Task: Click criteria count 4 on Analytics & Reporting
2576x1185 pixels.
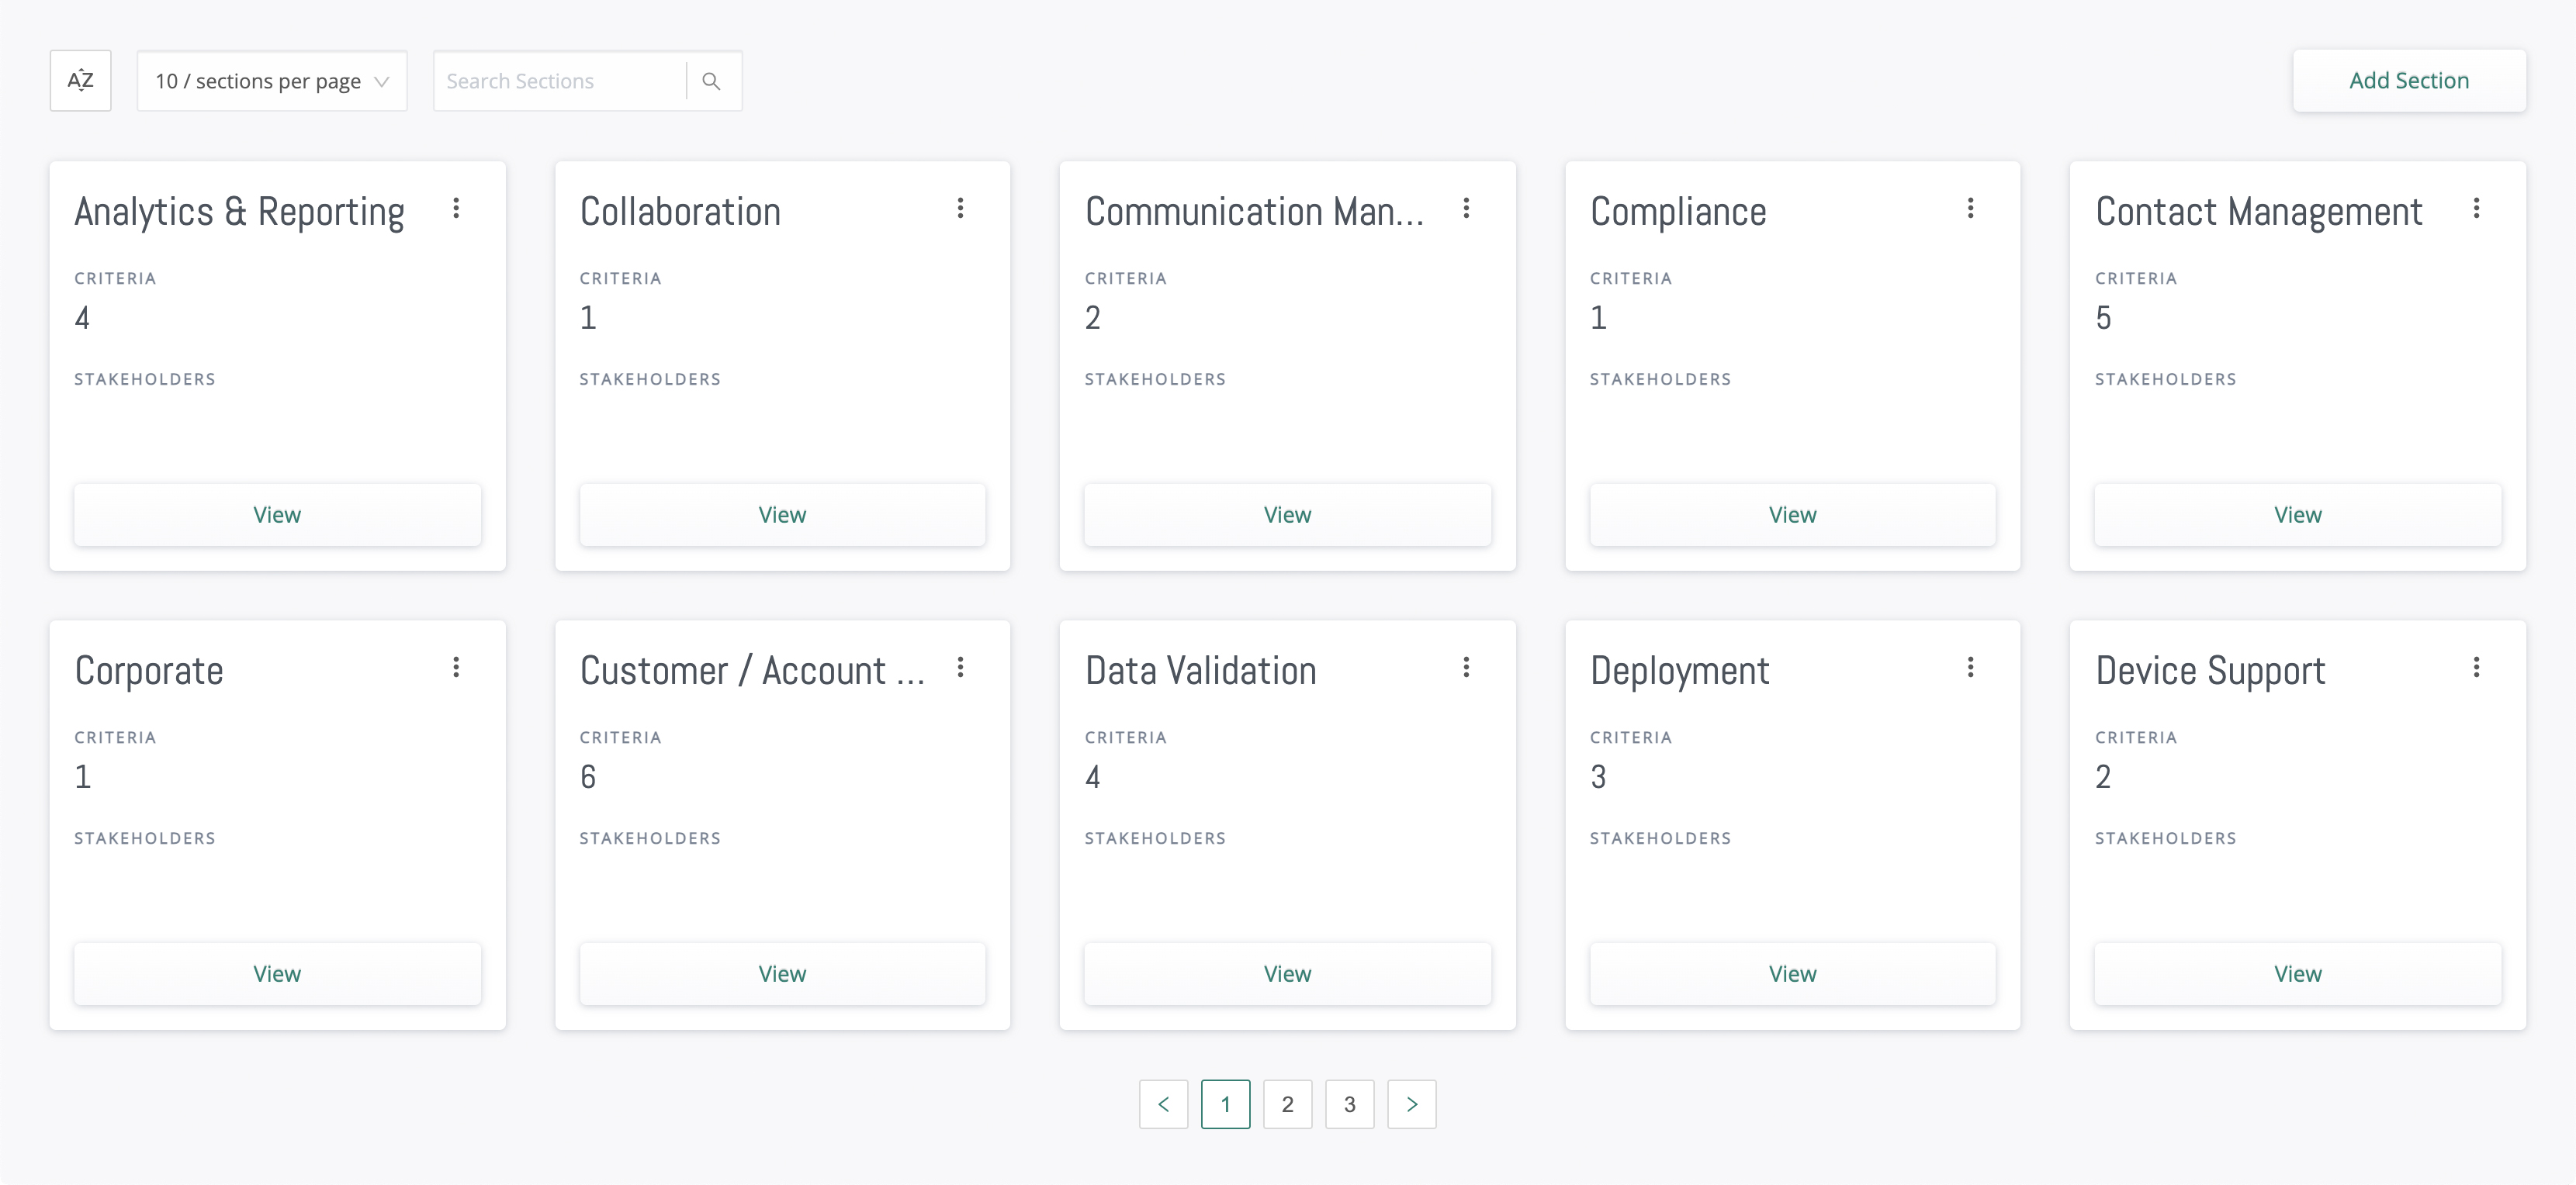Action: coord(82,318)
